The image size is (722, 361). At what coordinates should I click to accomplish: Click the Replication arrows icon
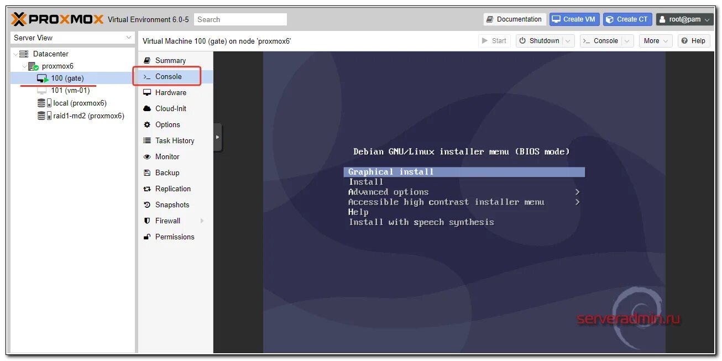coord(147,189)
